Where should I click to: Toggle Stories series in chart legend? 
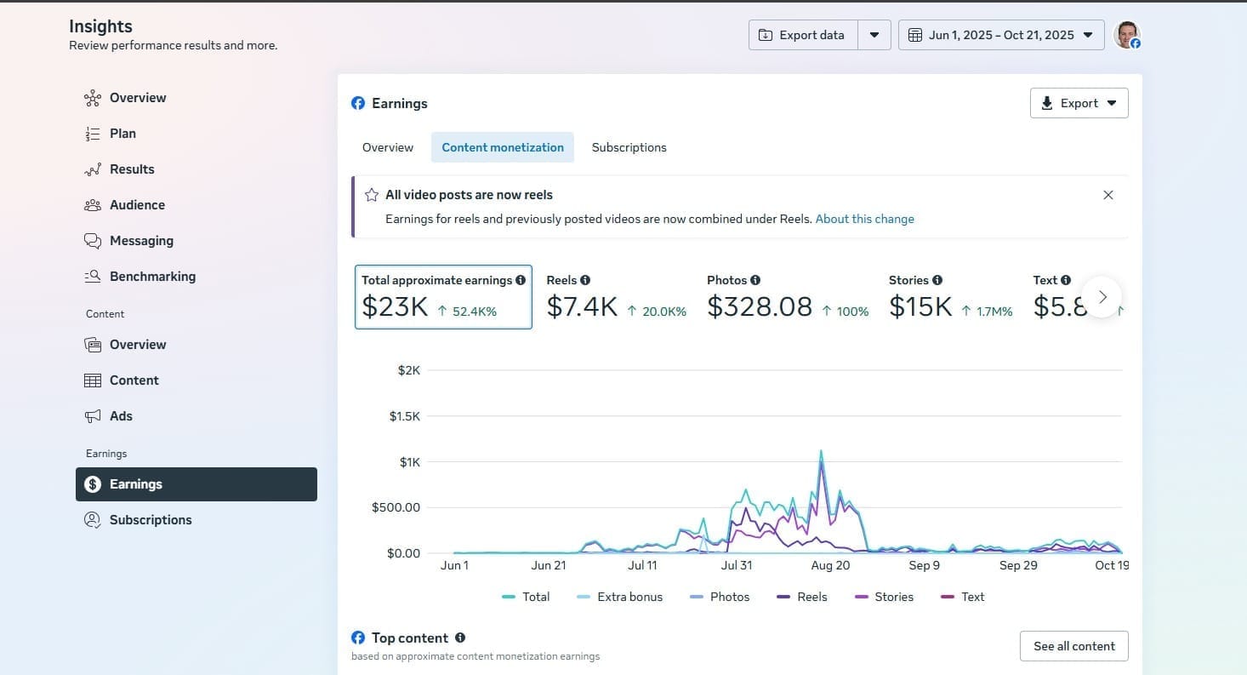884,597
